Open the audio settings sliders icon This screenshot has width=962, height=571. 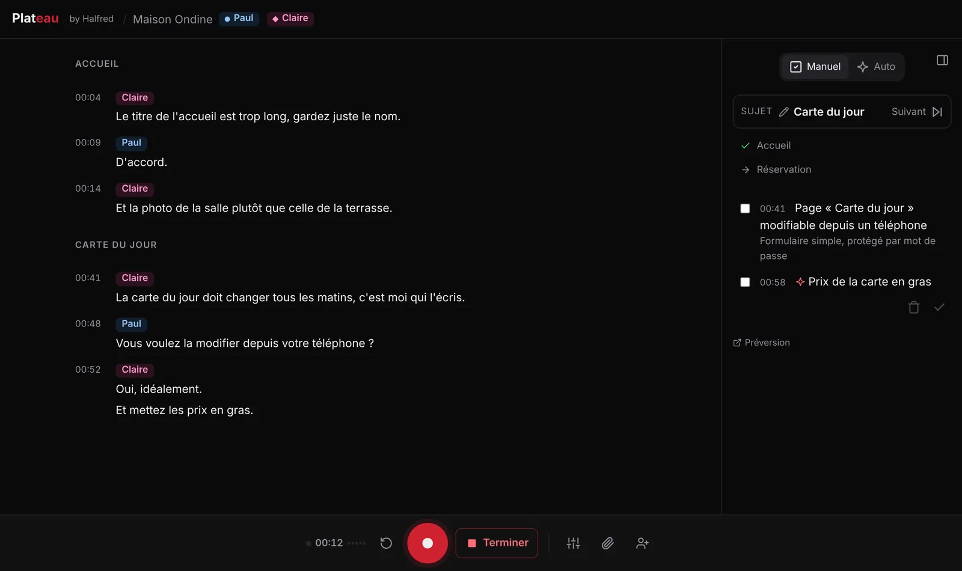tap(574, 543)
